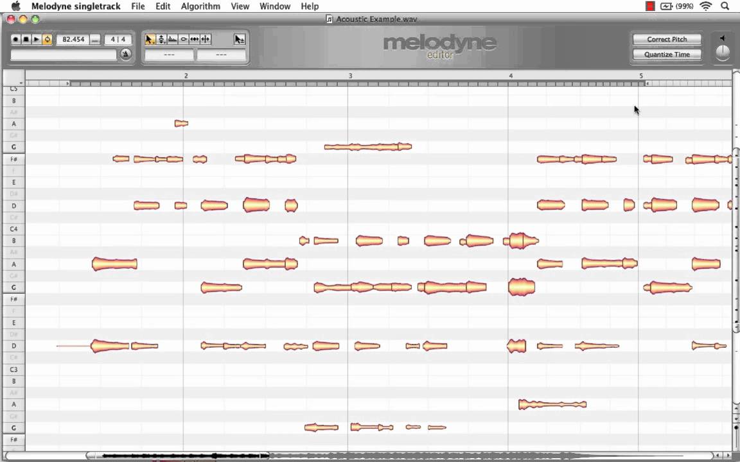Click the Stop transport button

(x=26, y=40)
